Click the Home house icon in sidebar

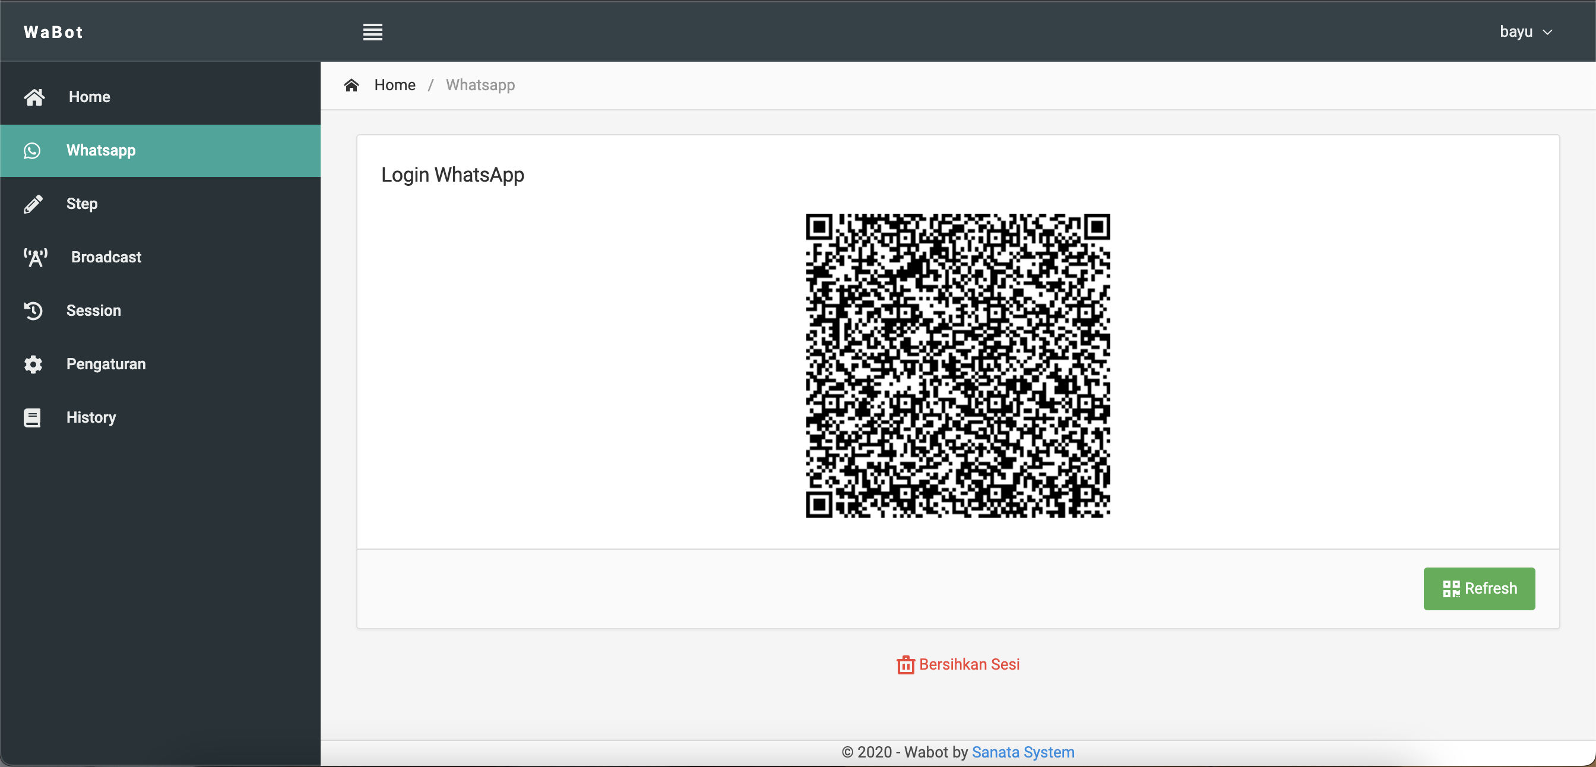pyautogui.click(x=34, y=97)
